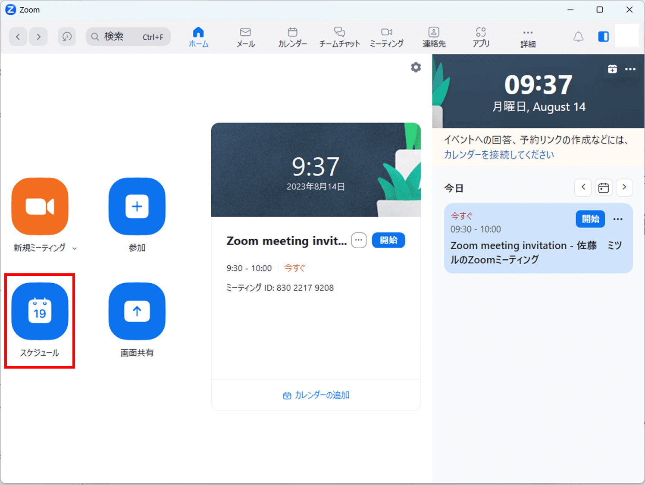Click the カレンダーの追加 link
Image resolution: width=645 pixels, height=485 pixels.
coord(316,395)
